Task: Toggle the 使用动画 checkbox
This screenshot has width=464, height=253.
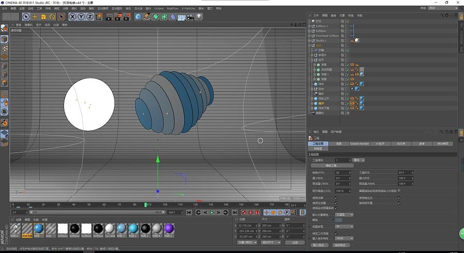Action: (x=336, y=197)
